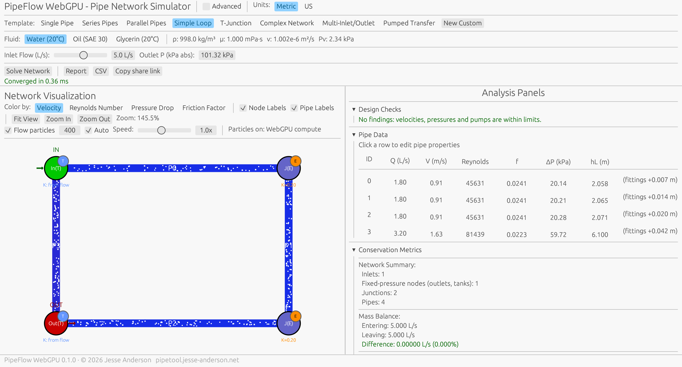
Task: Click the particle Speed slider handle
Action: tap(161, 130)
